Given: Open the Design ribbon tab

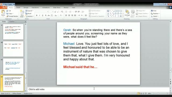Looking at the screenshot, I should (x=26, y=8).
